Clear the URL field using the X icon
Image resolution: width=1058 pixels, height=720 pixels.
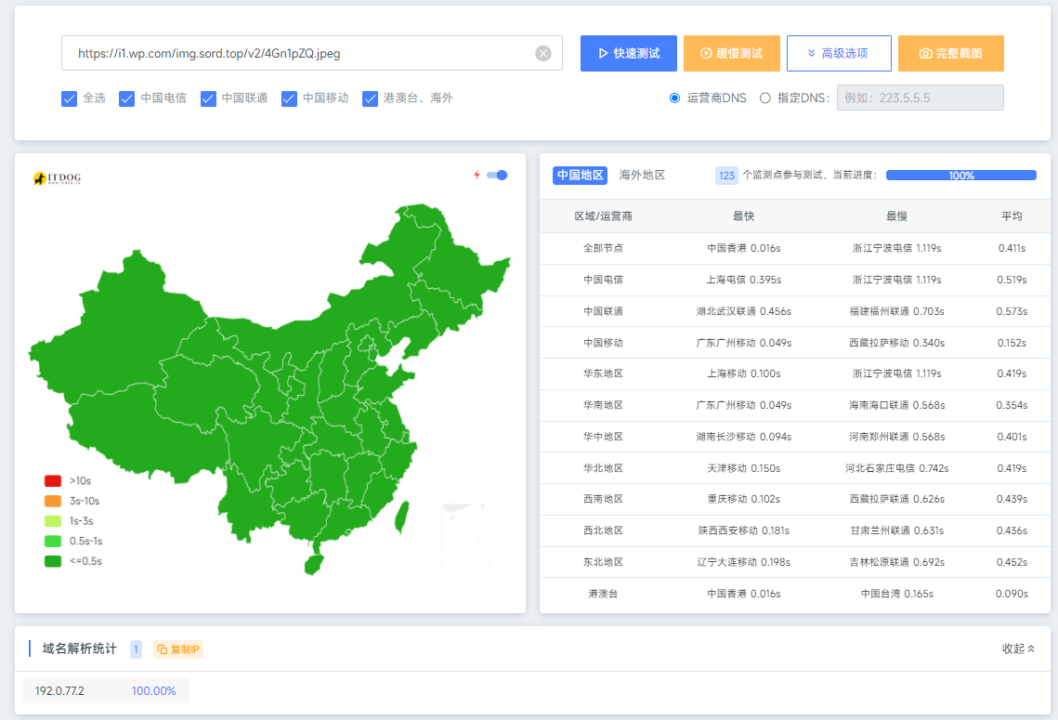pos(543,53)
